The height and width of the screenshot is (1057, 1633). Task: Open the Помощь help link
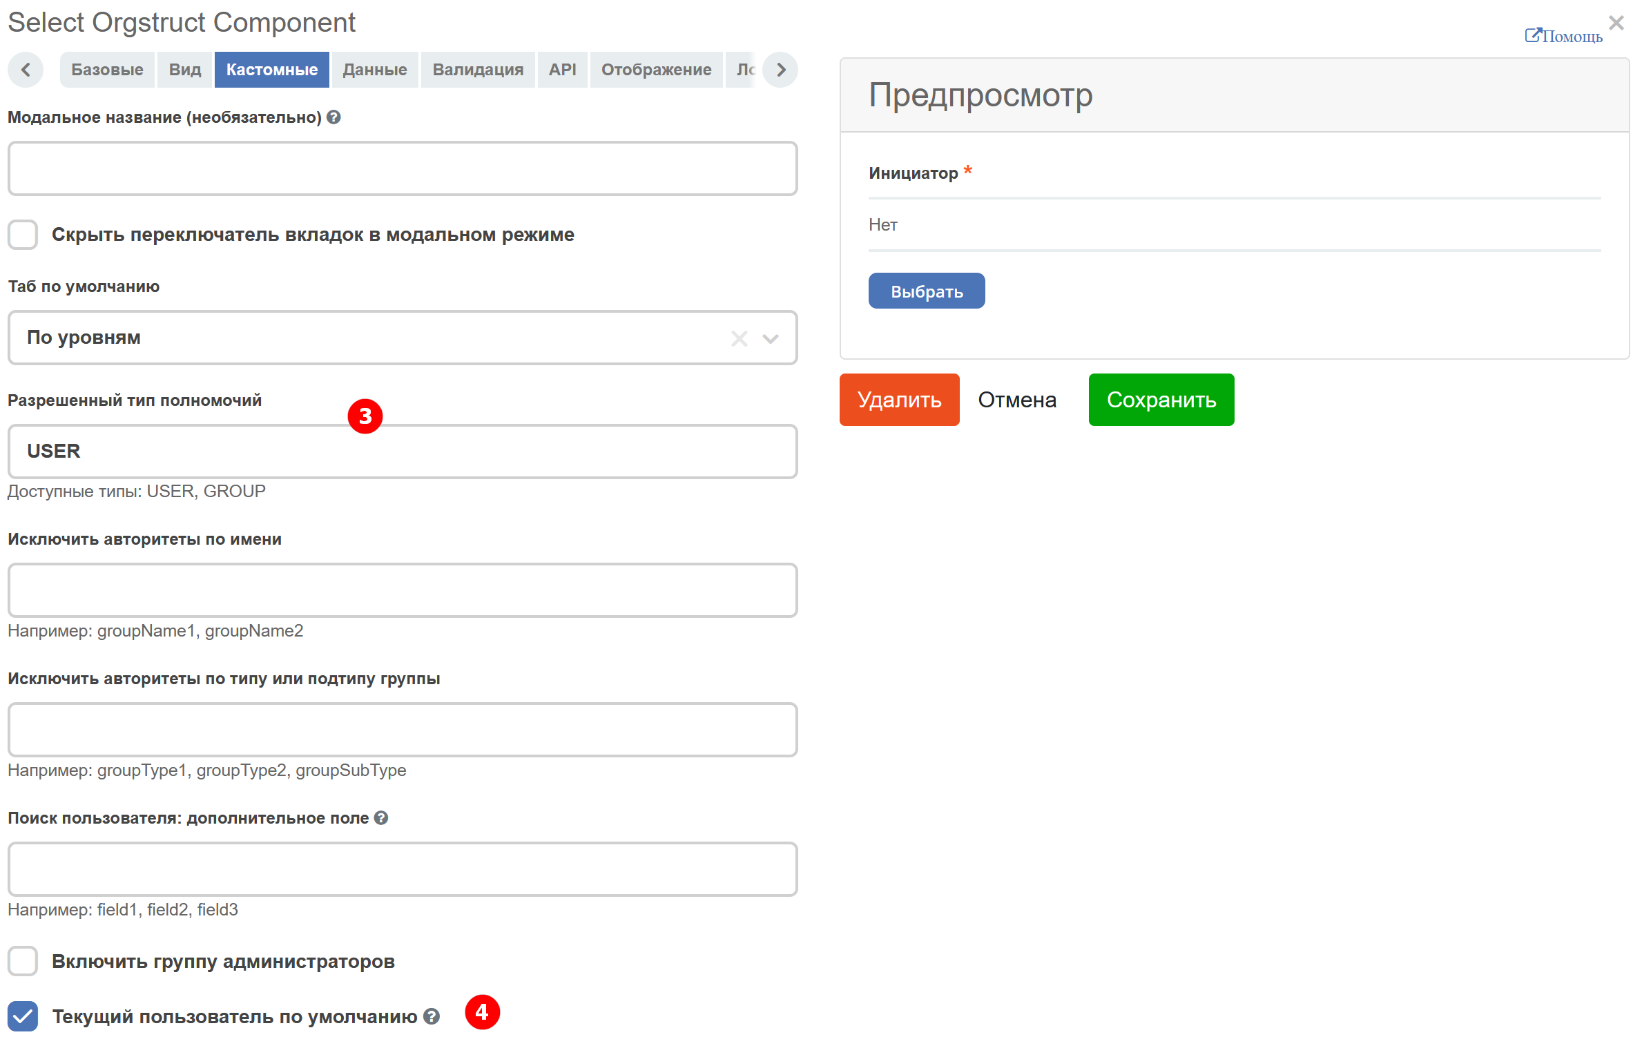(x=1564, y=36)
